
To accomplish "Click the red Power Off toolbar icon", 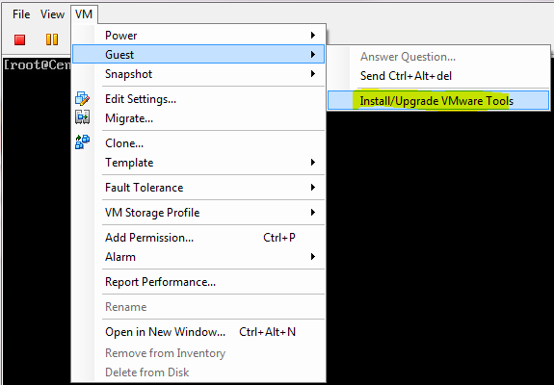I will pos(20,39).
